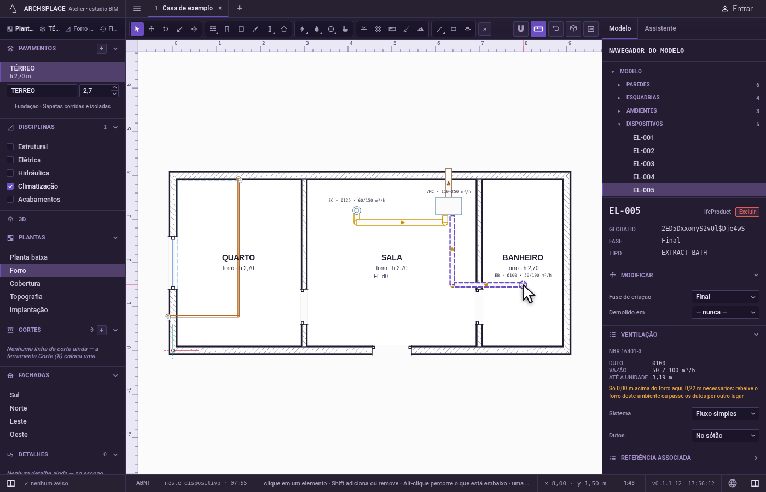Click the Excluir button
The image size is (766, 492).
747,212
